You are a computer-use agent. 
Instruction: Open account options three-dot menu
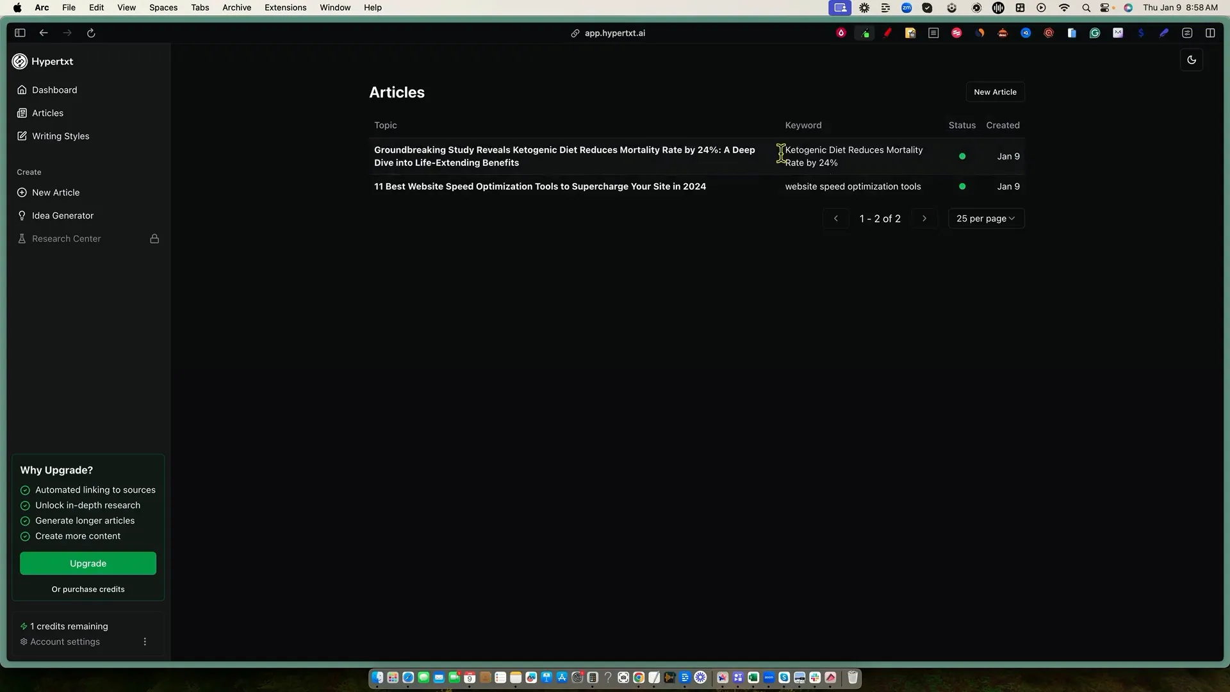(x=145, y=641)
